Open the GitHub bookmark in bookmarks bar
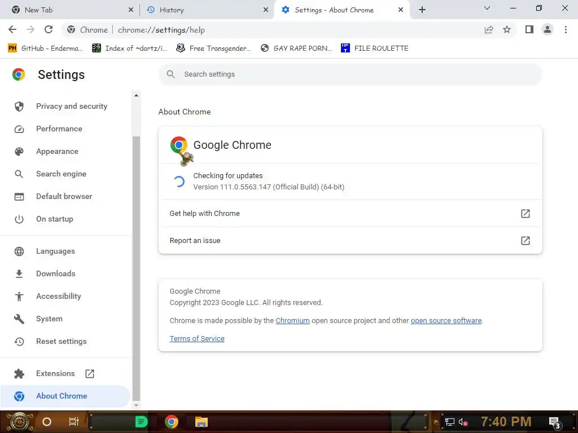Screen dimensions: 578x433 coord(45,48)
